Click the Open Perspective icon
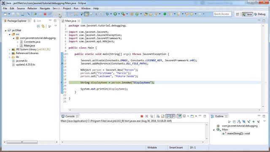This screenshot has width=270, height=152. (238, 14)
